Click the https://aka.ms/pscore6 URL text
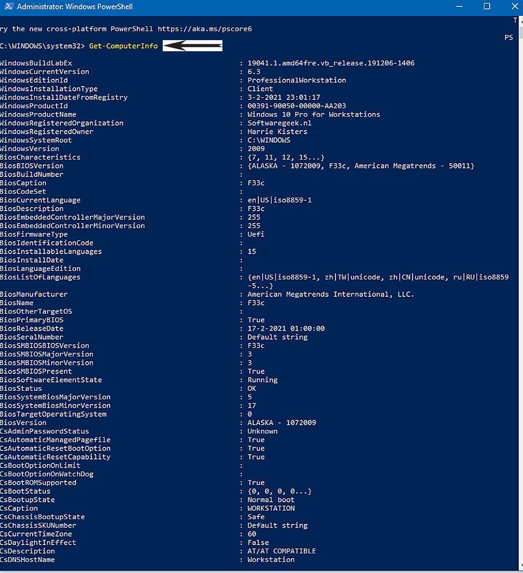The image size is (523, 573). (204, 29)
